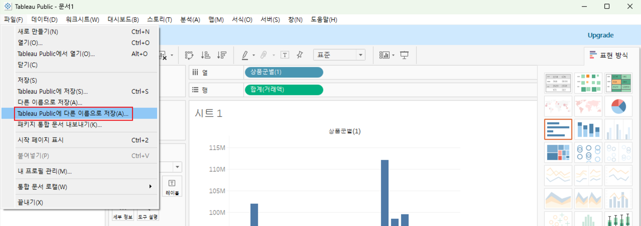Choose the continuous lines chart type
The image size is (641, 226).
558,176
